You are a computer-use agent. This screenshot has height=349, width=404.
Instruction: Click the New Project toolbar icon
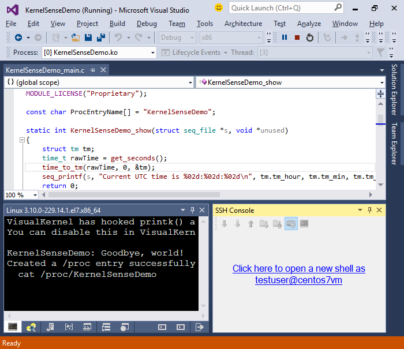click(55, 37)
